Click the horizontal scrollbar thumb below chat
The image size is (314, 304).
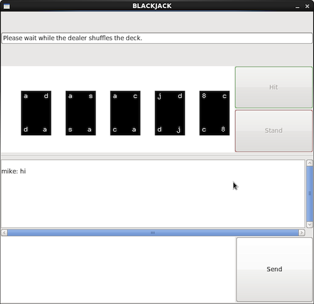153,233
